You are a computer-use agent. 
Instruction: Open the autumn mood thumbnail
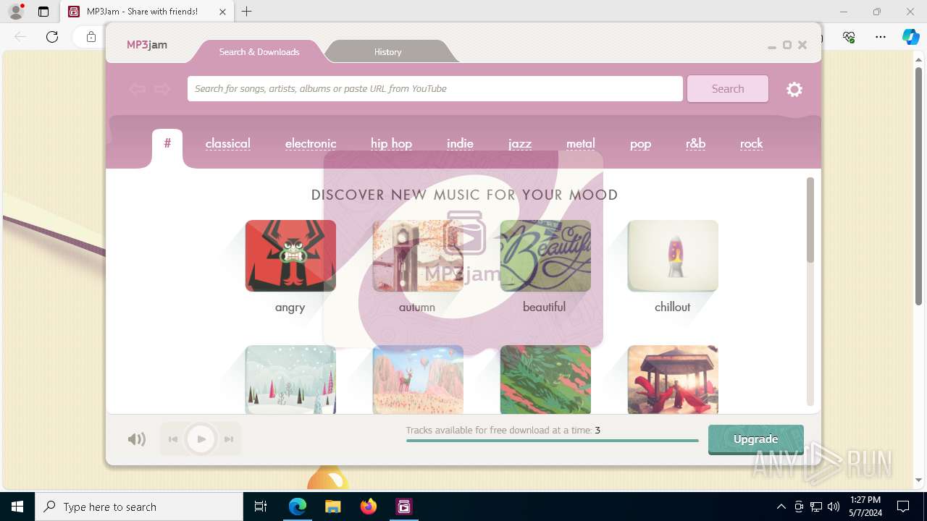click(418, 256)
